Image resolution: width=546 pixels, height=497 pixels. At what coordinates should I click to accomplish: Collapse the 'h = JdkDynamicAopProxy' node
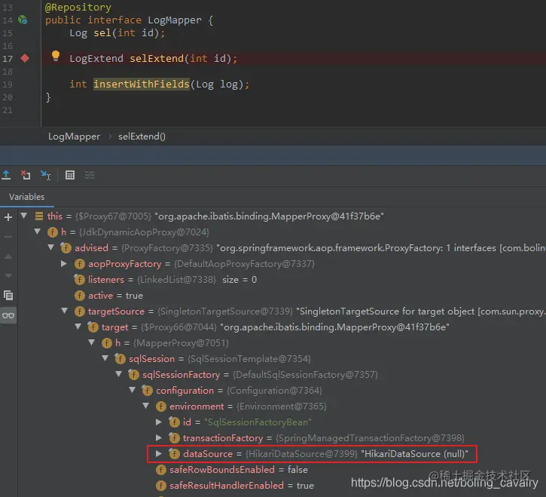point(38,232)
